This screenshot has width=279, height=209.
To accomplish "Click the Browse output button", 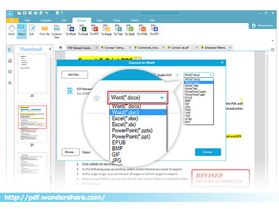I will (x=70, y=152).
